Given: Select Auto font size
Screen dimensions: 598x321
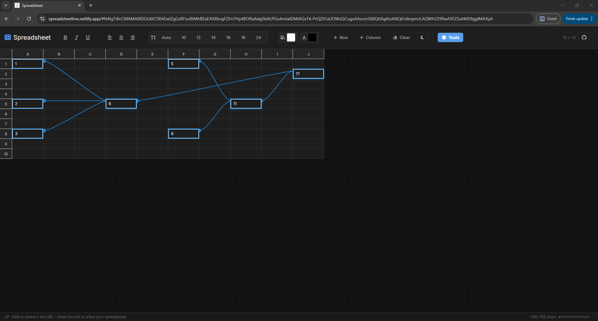Looking at the screenshot, I should point(166,37).
